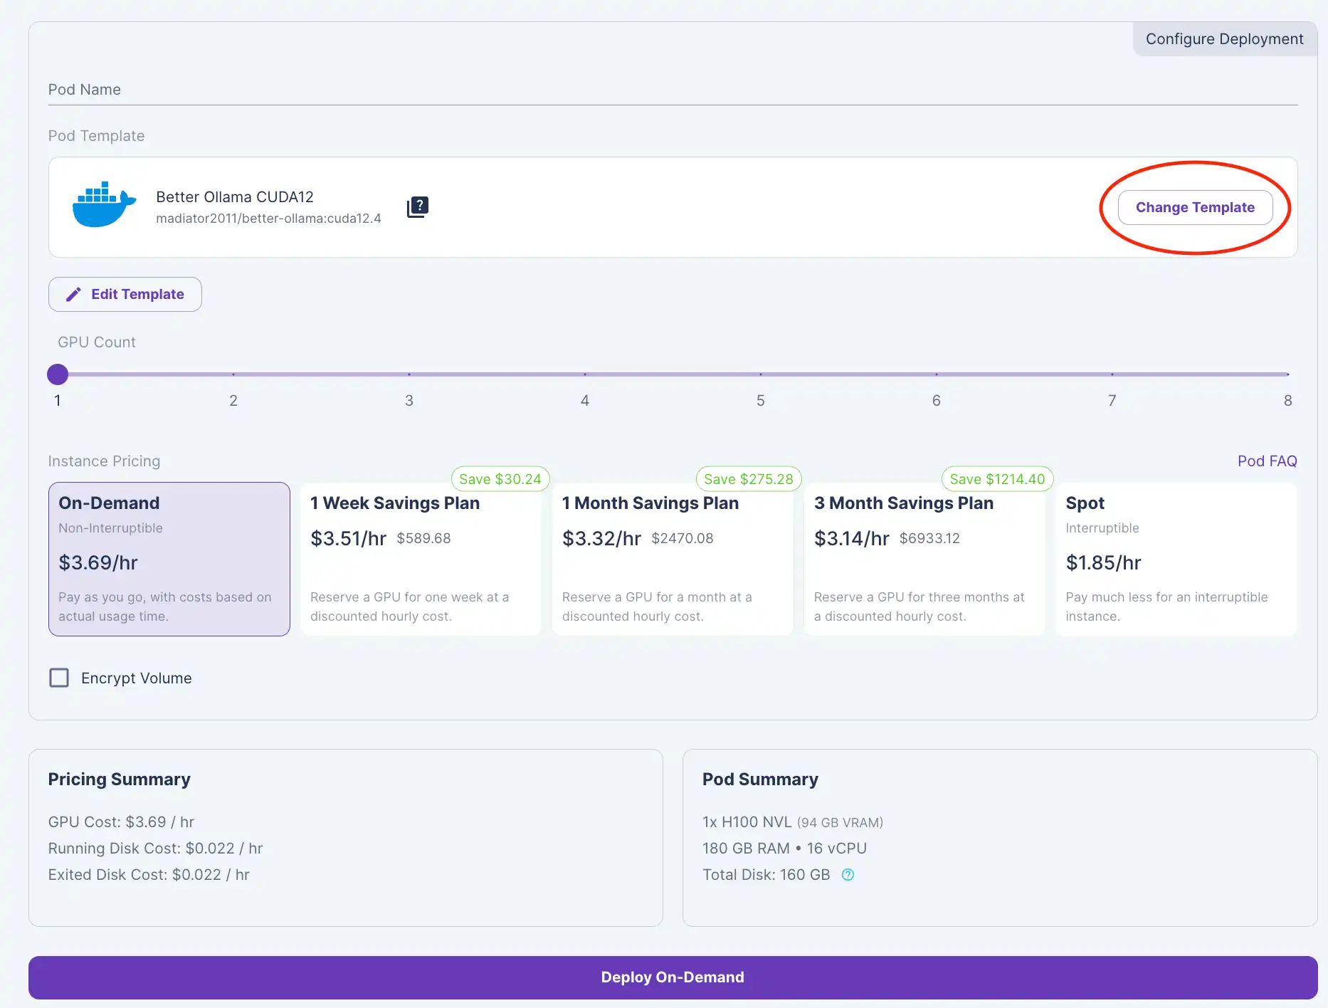
Task: Set GPU Count slider to 8
Action: [x=1287, y=374]
